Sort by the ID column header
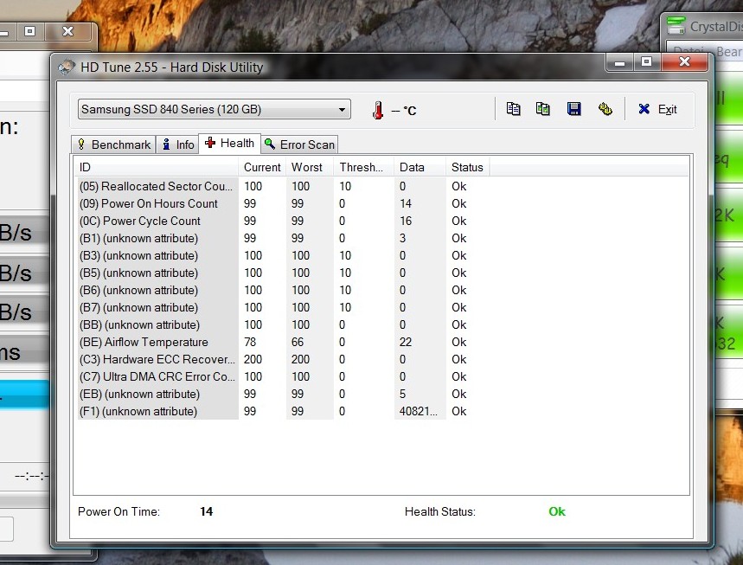This screenshot has height=565, width=743. click(157, 167)
